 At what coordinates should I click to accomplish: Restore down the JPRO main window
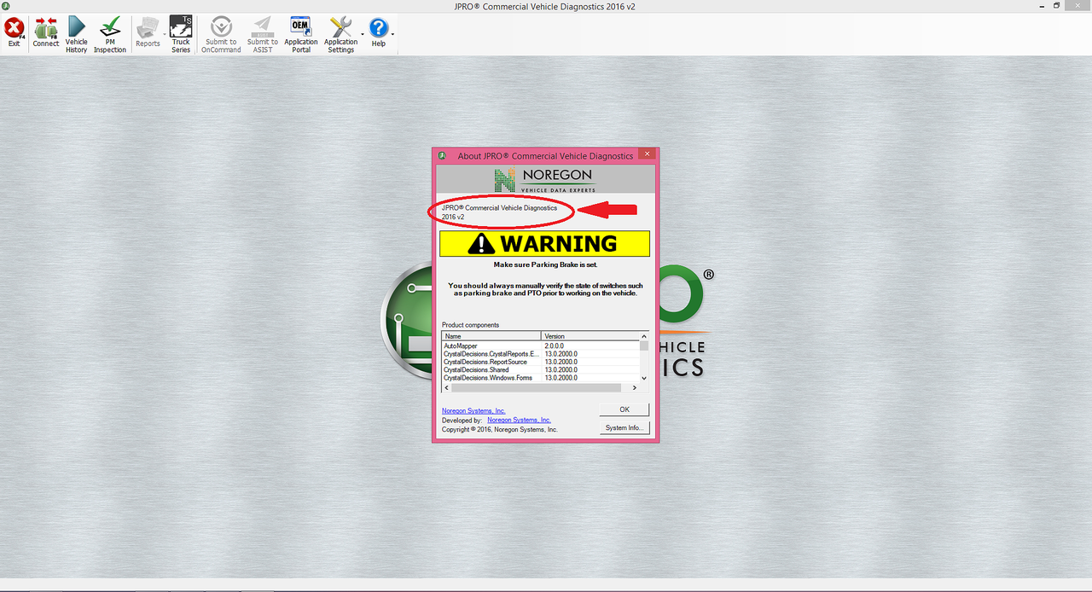tap(1056, 6)
